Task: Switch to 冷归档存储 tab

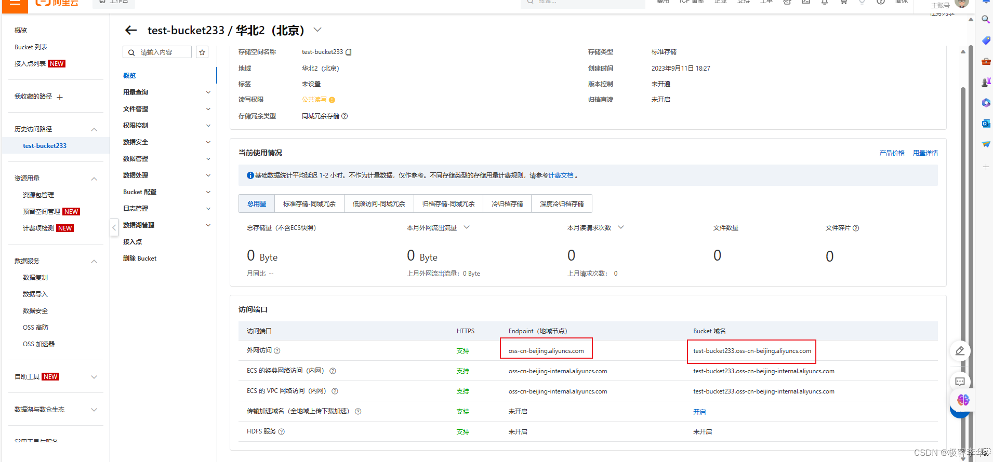Action: click(x=507, y=204)
